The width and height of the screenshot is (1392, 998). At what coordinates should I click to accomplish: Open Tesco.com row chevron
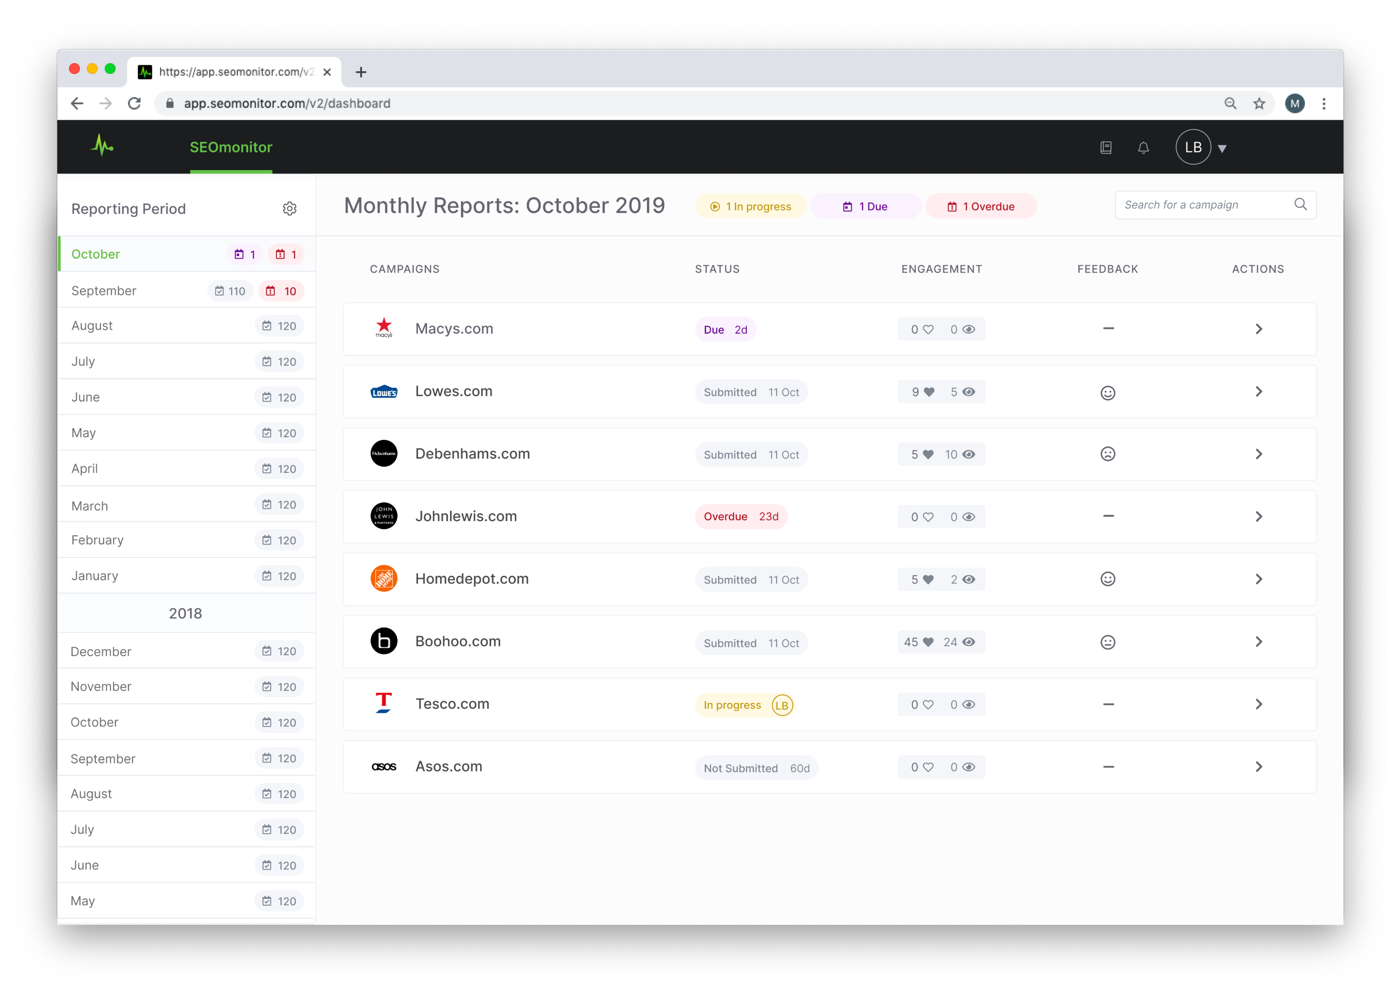pos(1258,704)
